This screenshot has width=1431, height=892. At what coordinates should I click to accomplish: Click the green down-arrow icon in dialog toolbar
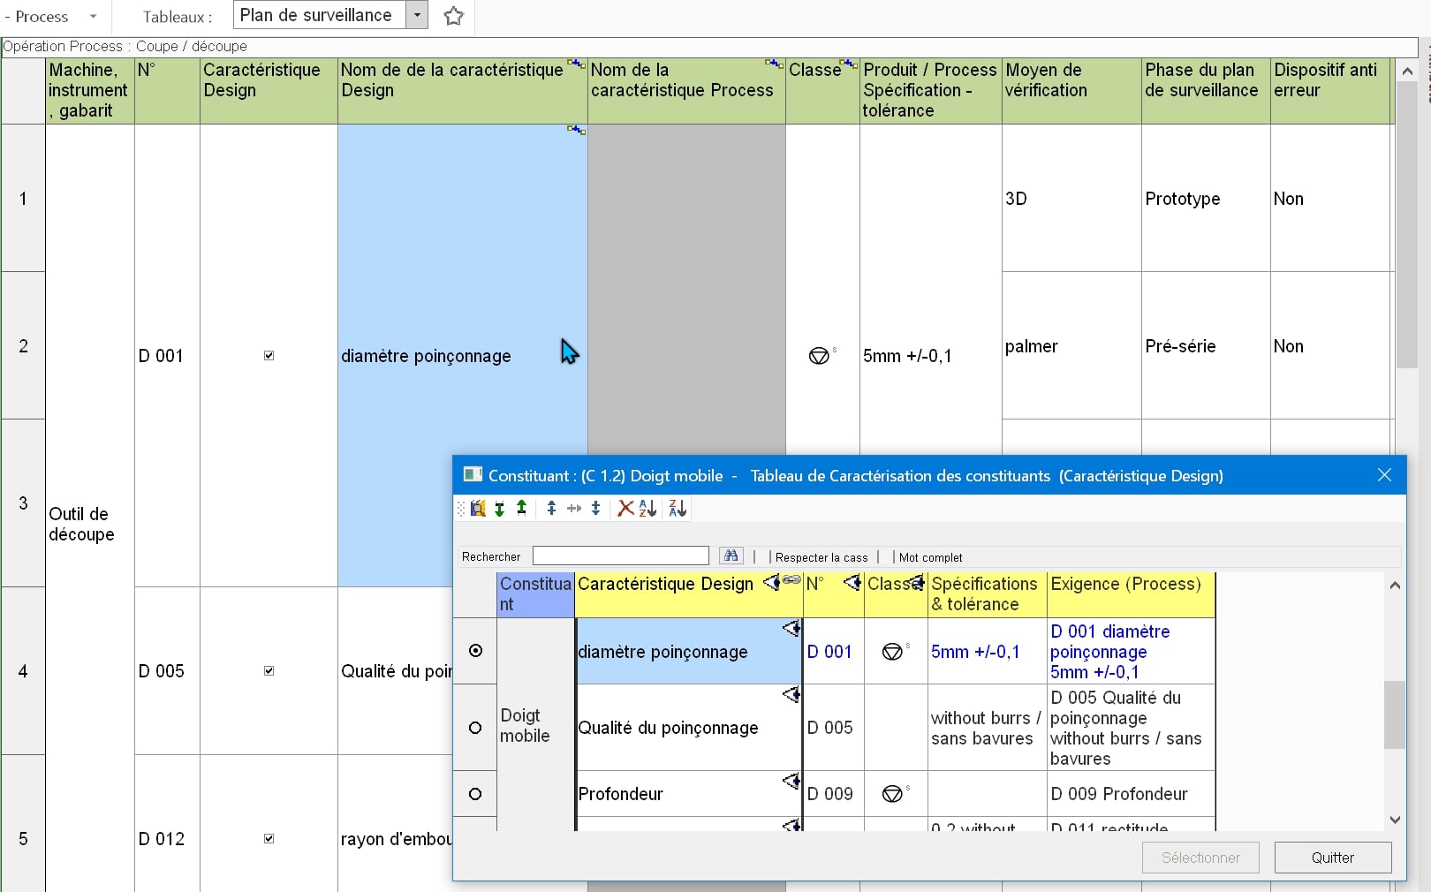click(x=500, y=509)
